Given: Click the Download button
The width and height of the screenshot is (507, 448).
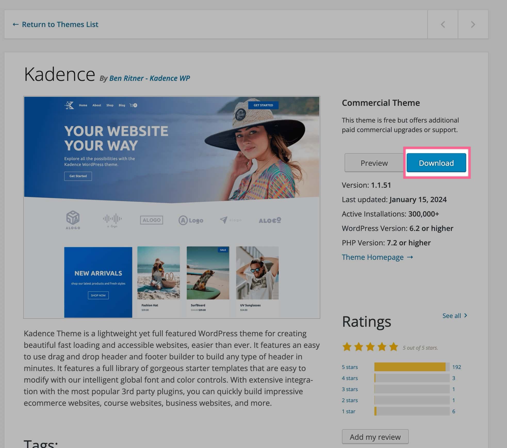Looking at the screenshot, I should [x=436, y=163].
